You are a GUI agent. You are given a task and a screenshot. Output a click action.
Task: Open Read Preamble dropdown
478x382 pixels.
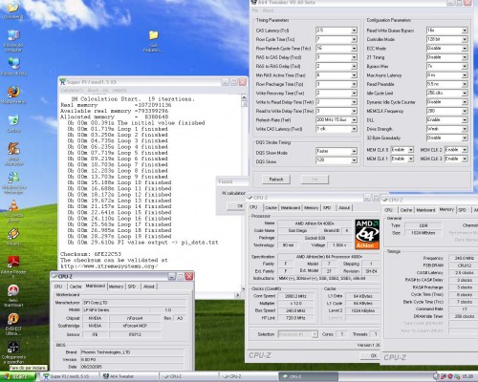click(465, 84)
